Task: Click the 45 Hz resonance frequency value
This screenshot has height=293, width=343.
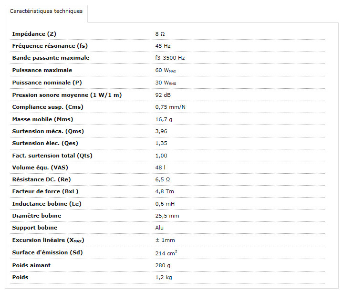Action: pyautogui.click(x=163, y=46)
